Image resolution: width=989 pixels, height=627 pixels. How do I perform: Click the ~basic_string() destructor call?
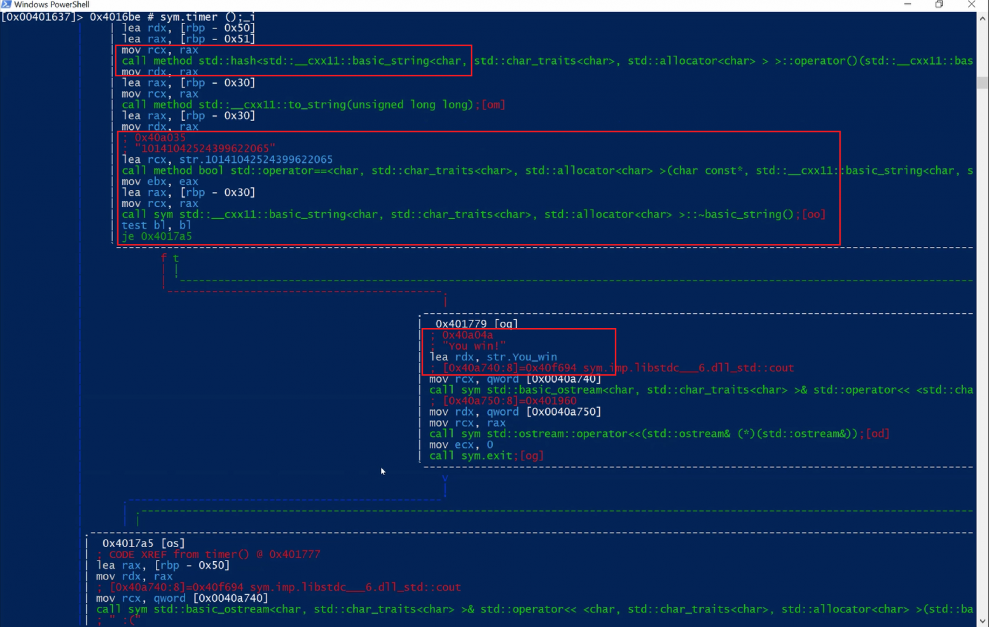pos(474,214)
